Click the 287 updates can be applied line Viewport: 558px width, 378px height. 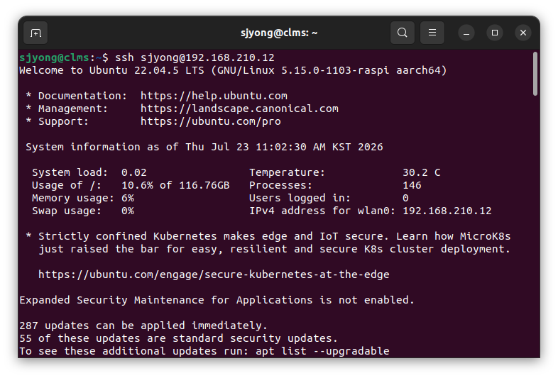(x=143, y=326)
